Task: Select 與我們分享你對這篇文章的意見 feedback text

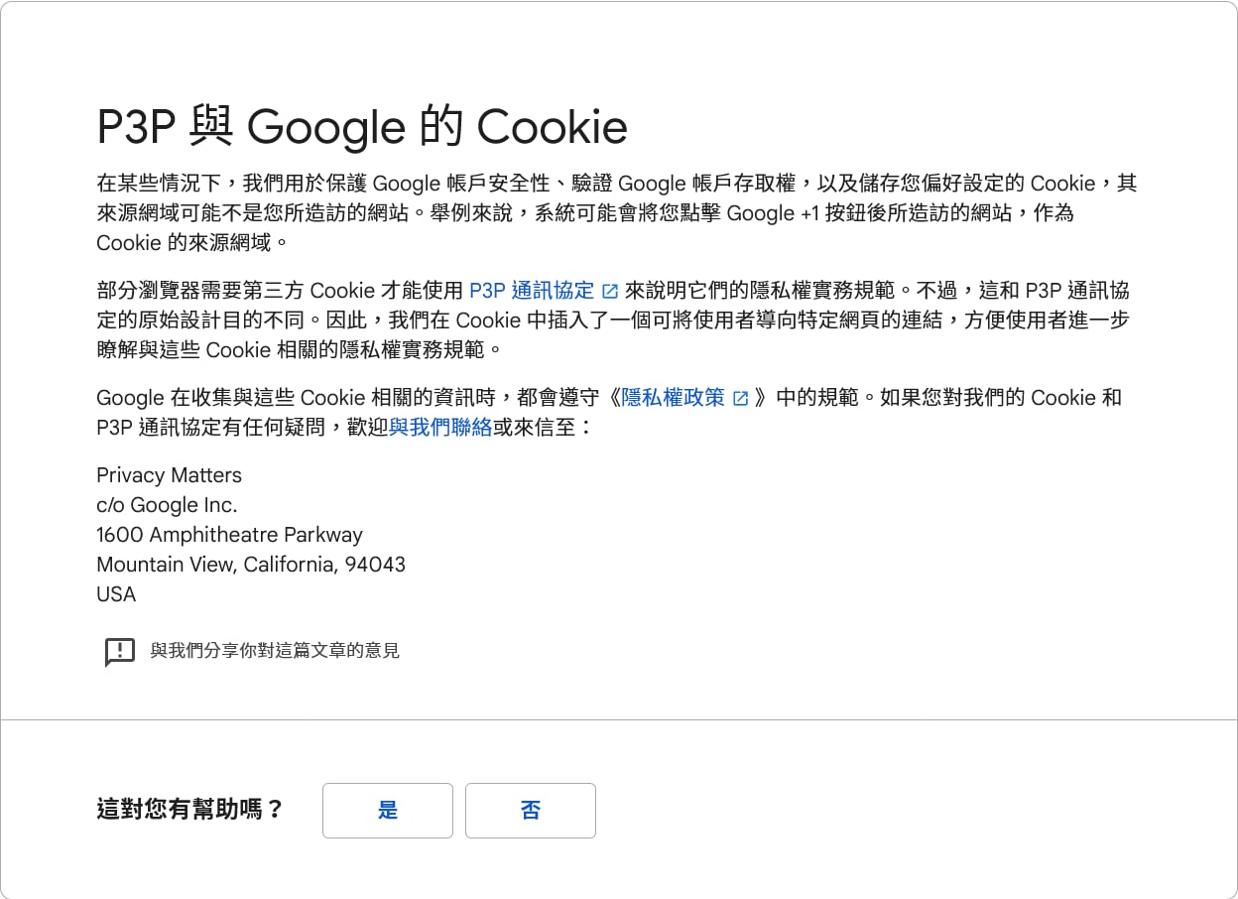Action: [275, 651]
